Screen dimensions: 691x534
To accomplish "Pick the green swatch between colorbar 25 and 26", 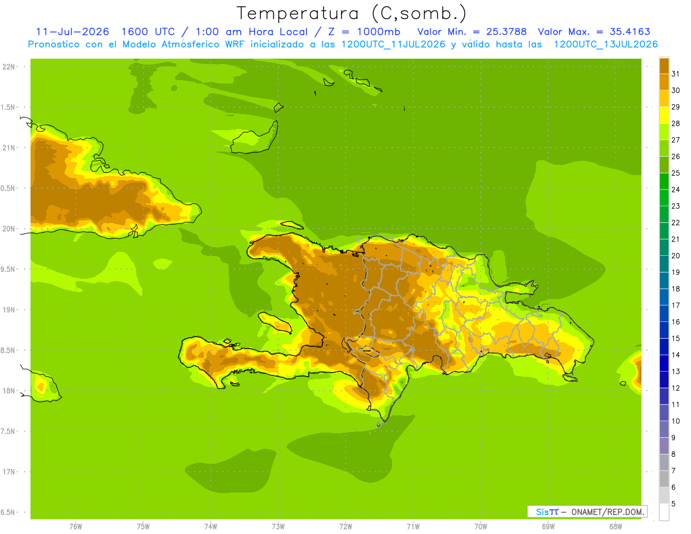I will tap(665, 165).
